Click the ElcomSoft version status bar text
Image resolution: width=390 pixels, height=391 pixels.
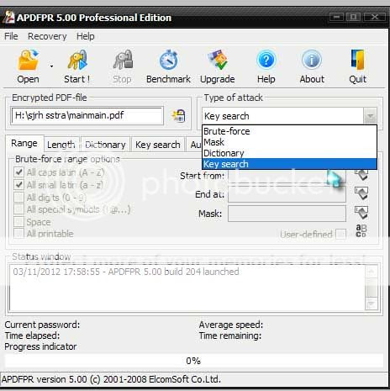(x=111, y=379)
